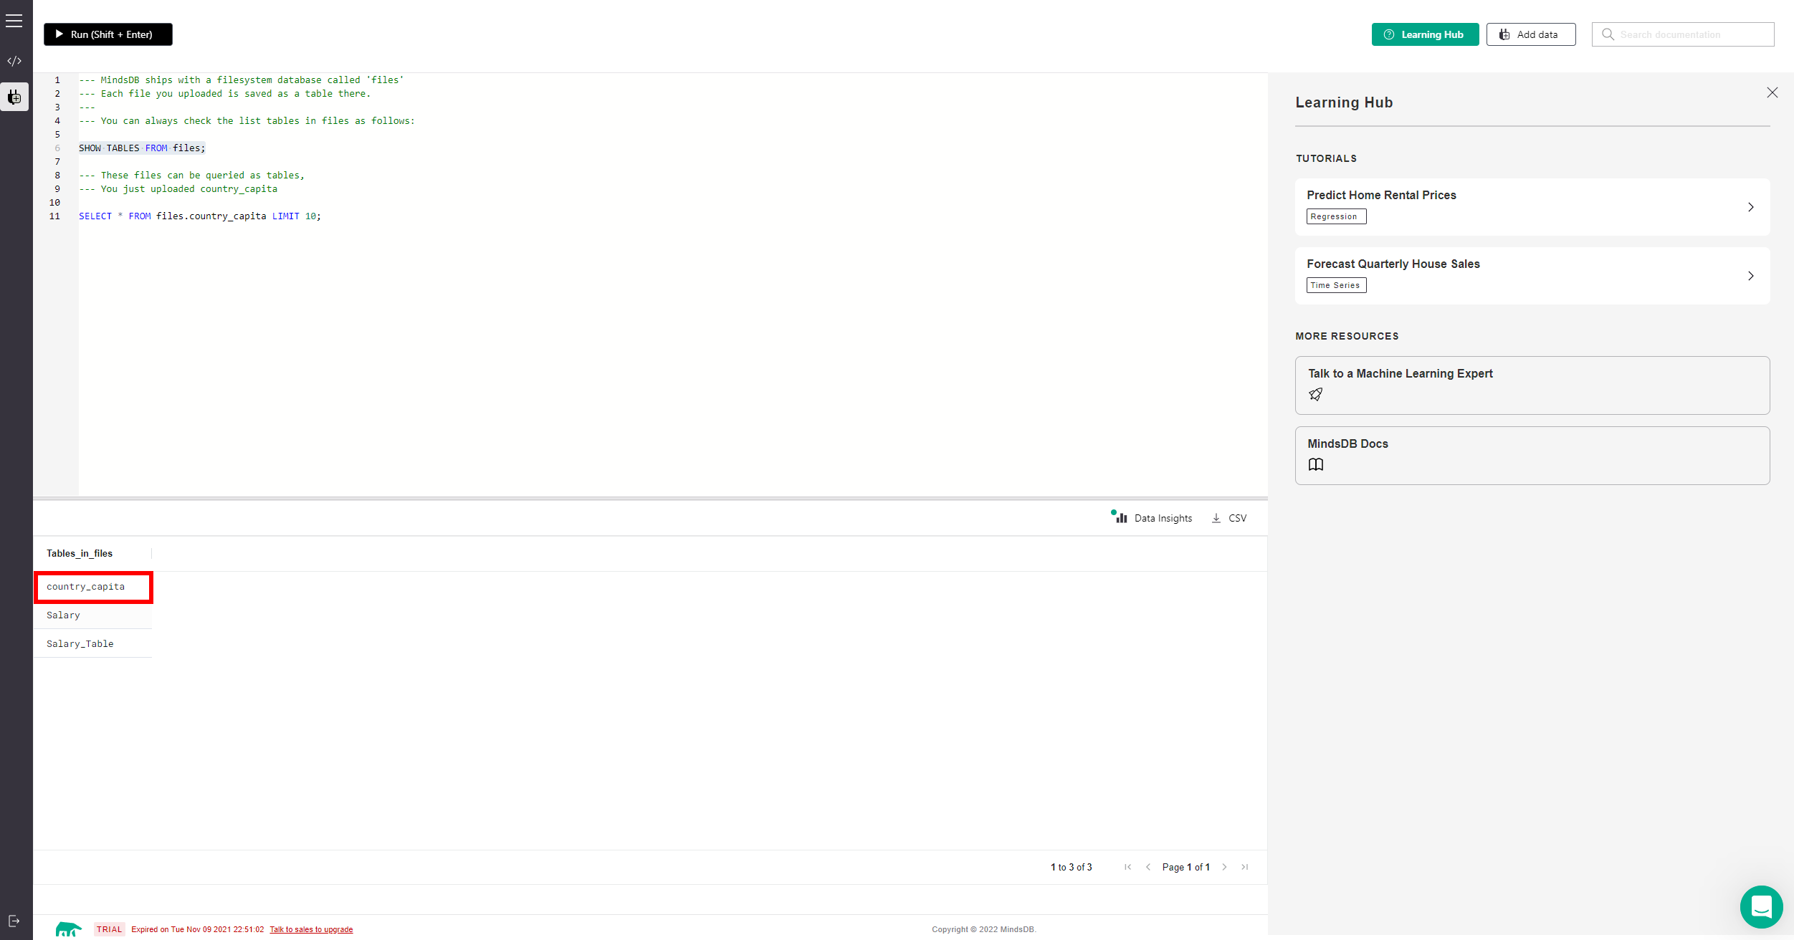The width and height of the screenshot is (1794, 940).
Task: Jump to last results page
Action: pyautogui.click(x=1245, y=867)
